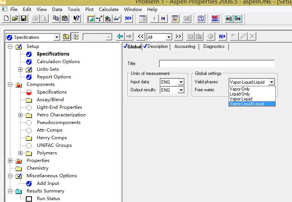Toggle the folder list tree view icon
The height and width of the screenshot is (202, 292).
(x=75, y=37)
